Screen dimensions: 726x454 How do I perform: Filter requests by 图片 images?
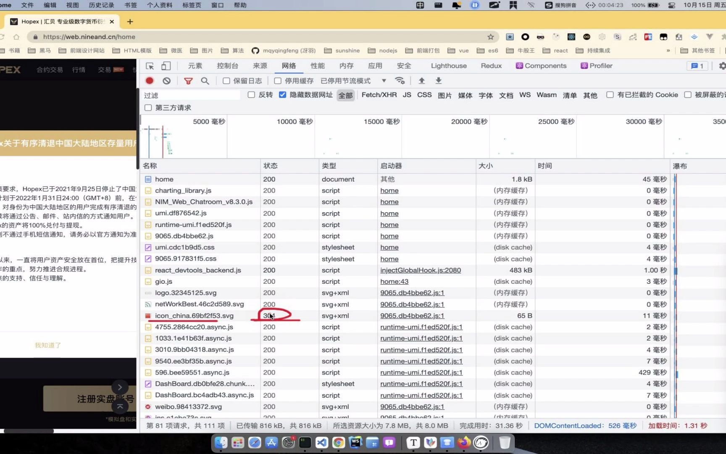445,95
